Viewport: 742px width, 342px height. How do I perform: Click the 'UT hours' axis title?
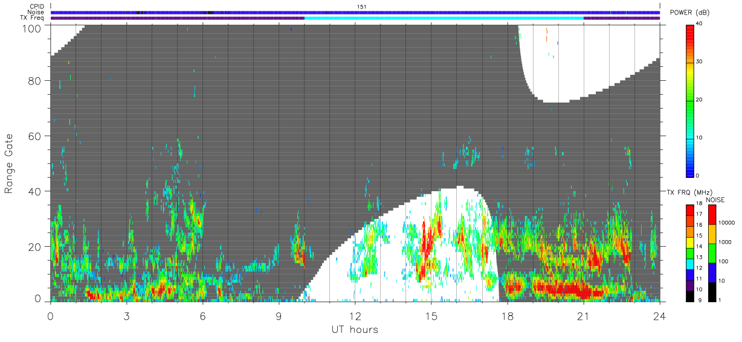pyautogui.click(x=355, y=329)
